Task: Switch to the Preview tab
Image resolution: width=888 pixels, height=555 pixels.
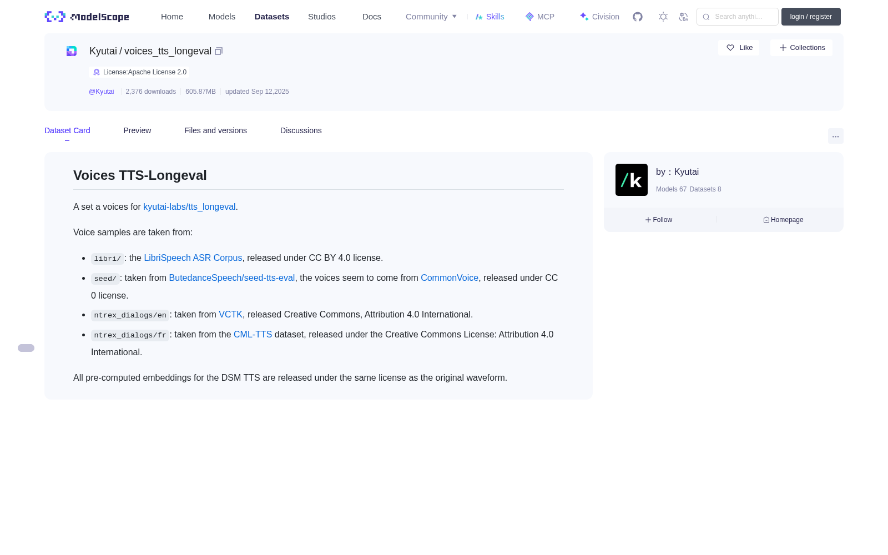Action: [137, 130]
